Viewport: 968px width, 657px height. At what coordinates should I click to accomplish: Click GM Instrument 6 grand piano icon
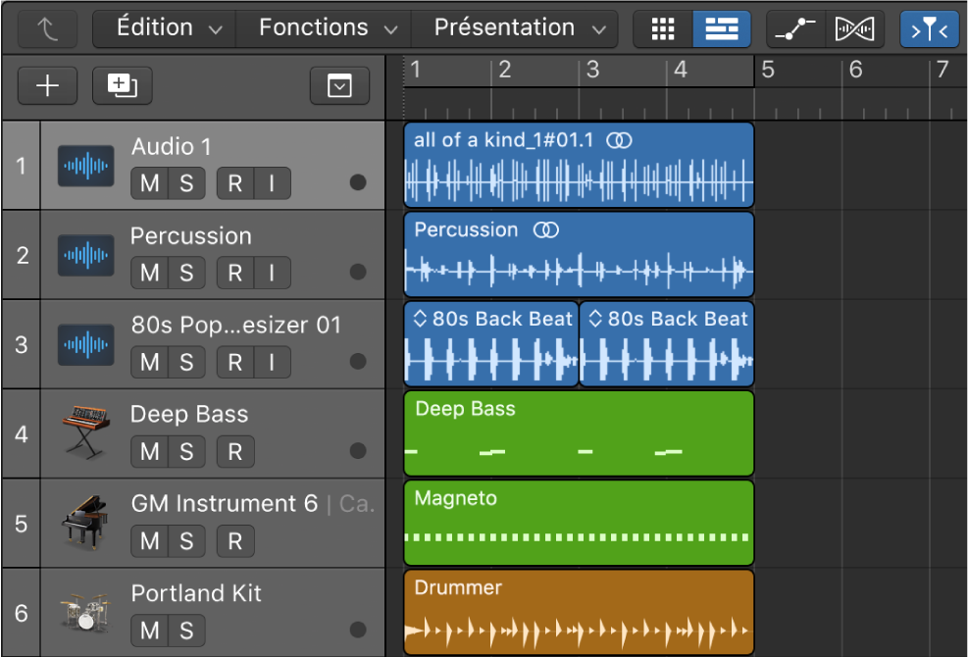click(x=85, y=522)
